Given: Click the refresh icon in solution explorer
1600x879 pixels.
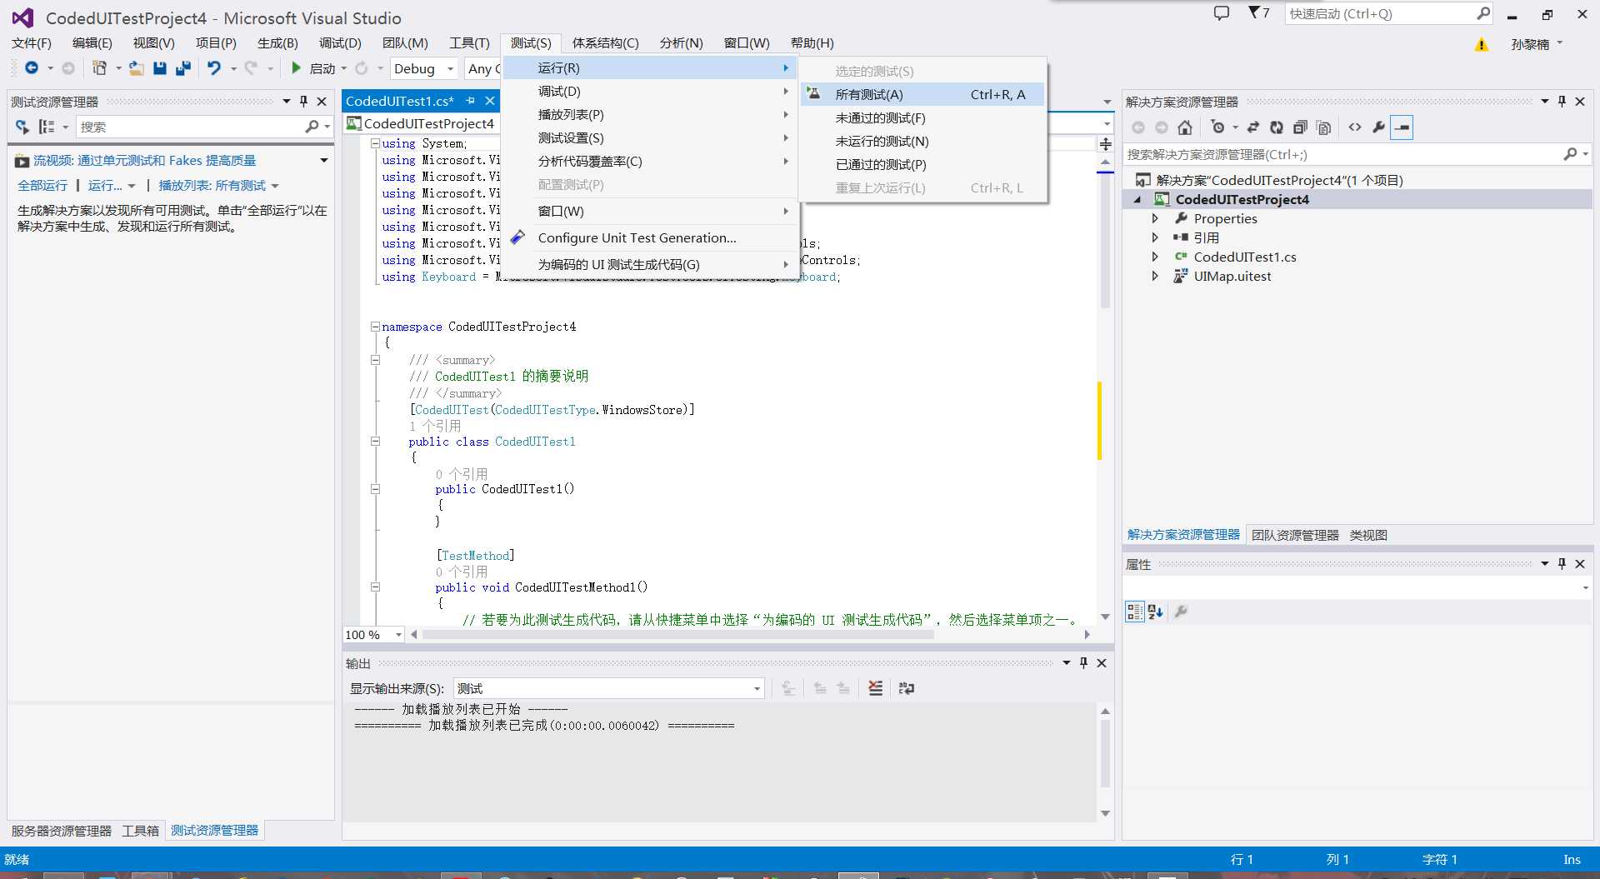Looking at the screenshot, I should click(x=1277, y=127).
